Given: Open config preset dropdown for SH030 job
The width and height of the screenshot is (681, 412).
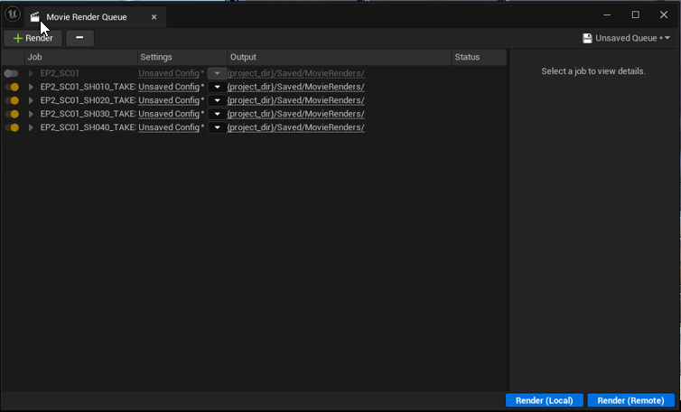Looking at the screenshot, I should pyautogui.click(x=217, y=114).
